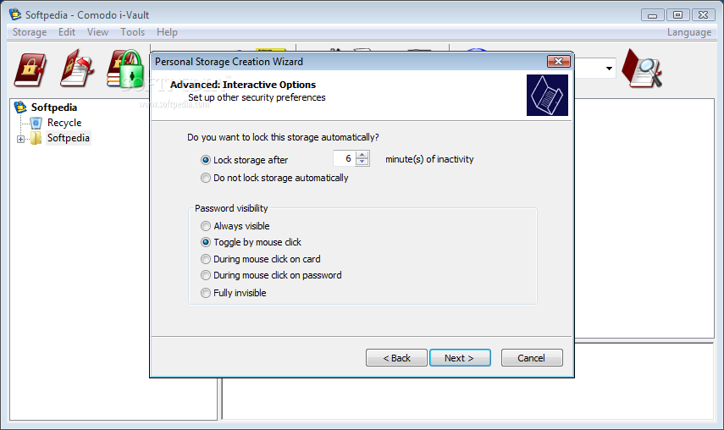This screenshot has width=724, height=430.
Task: Click the minutes value field showing 6
Action: tap(345, 158)
